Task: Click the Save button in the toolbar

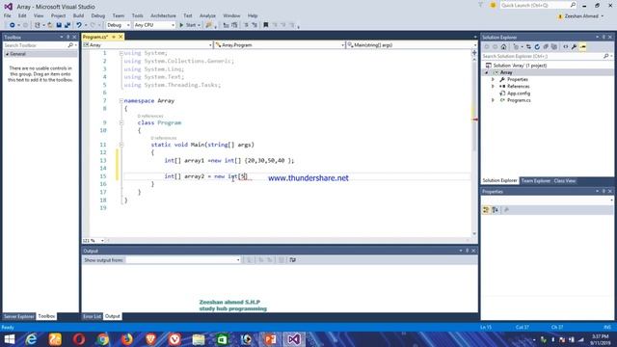Action: (x=59, y=25)
